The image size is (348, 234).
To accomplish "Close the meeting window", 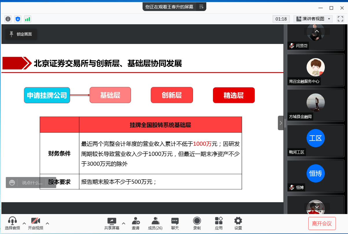I will tap(342, 8).
